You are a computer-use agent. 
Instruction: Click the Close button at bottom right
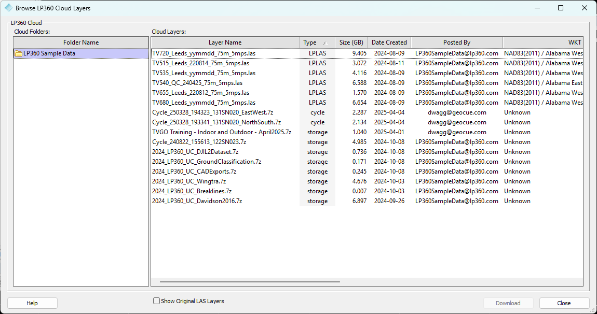tap(564, 303)
